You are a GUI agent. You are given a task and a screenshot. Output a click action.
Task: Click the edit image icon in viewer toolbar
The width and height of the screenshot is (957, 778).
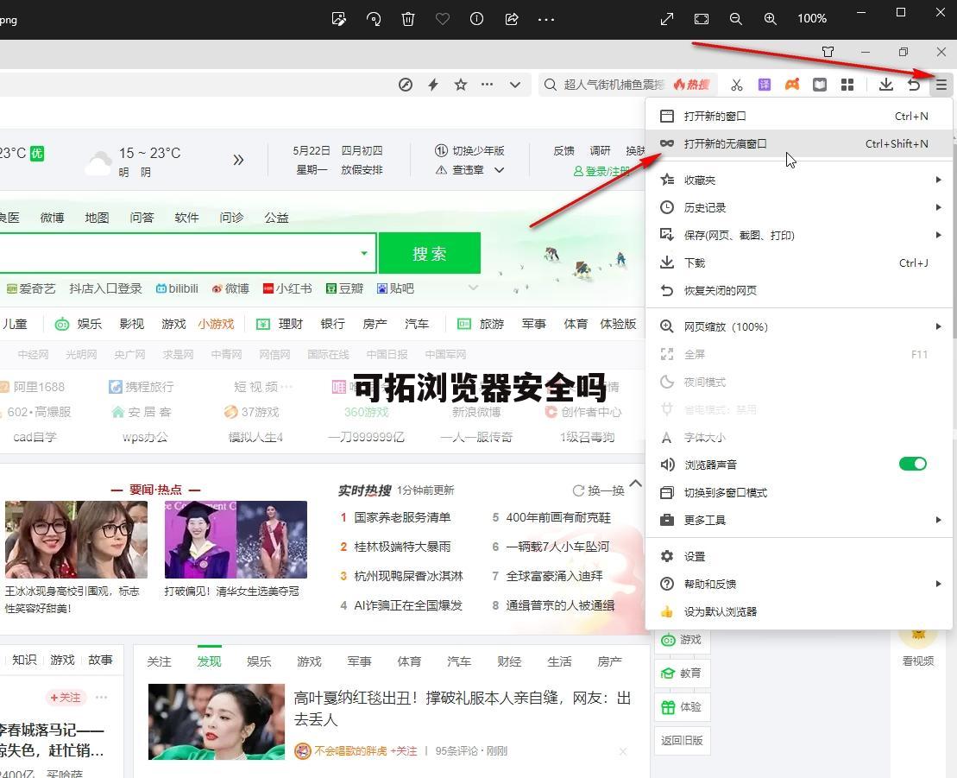(x=339, y=19)
